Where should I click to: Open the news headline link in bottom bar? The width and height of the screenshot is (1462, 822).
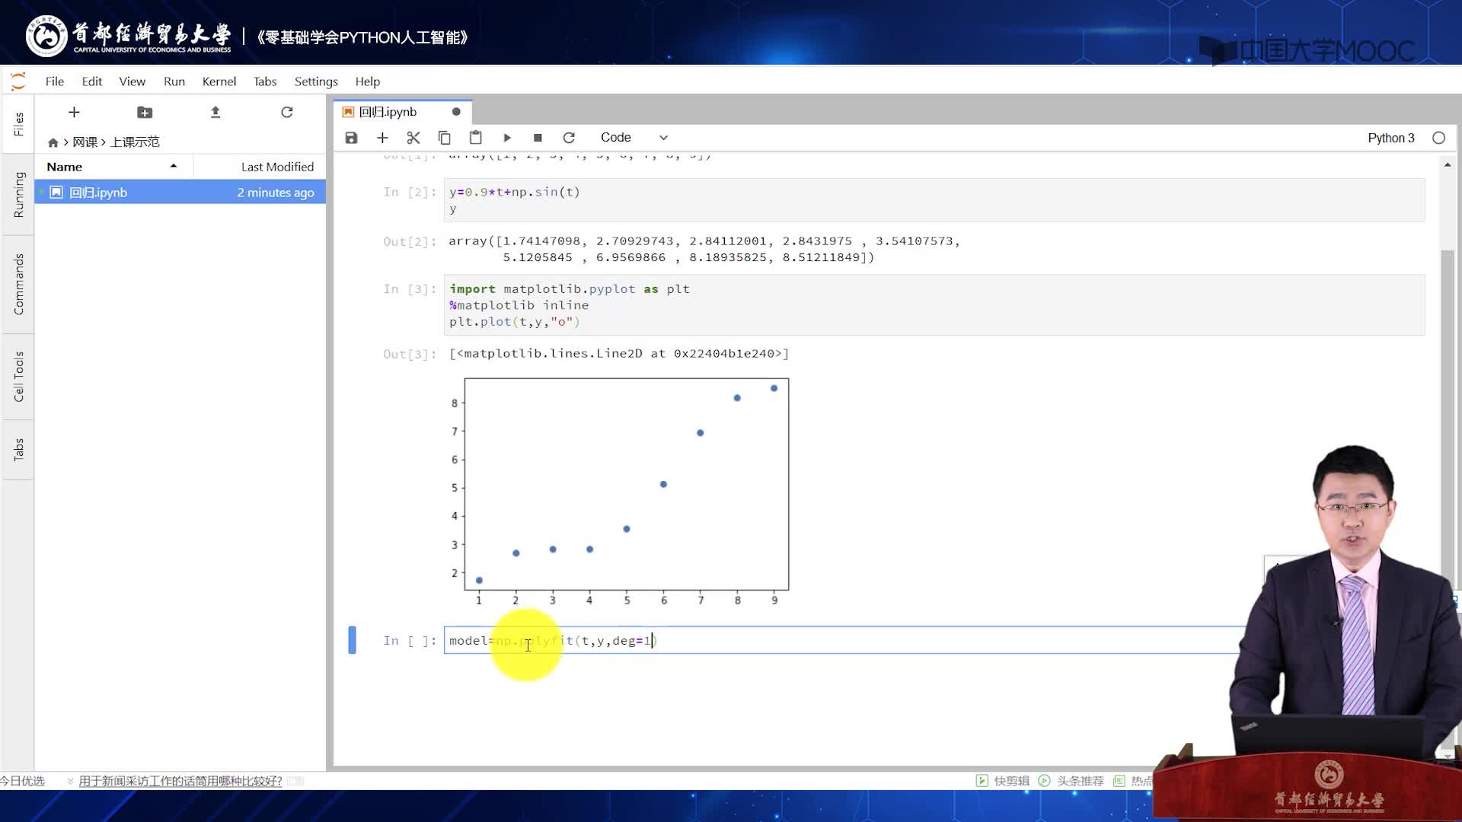point(180,781)
